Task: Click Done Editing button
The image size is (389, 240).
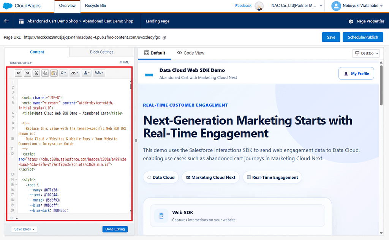Action: pos(115,229)
